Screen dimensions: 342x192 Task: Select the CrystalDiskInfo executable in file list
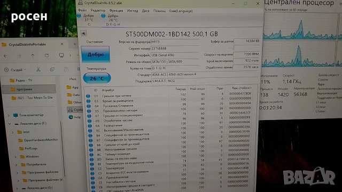(x=75, y=110)
